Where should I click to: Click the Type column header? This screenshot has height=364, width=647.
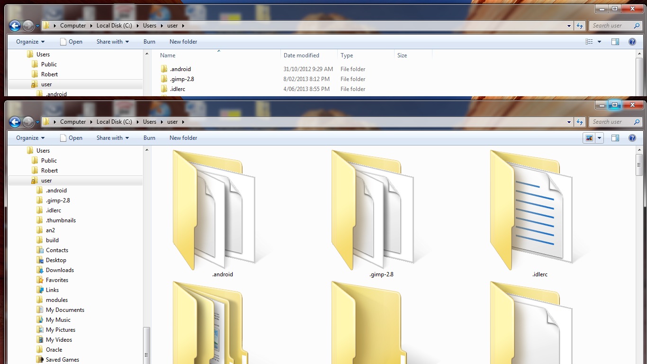(347, 55)
